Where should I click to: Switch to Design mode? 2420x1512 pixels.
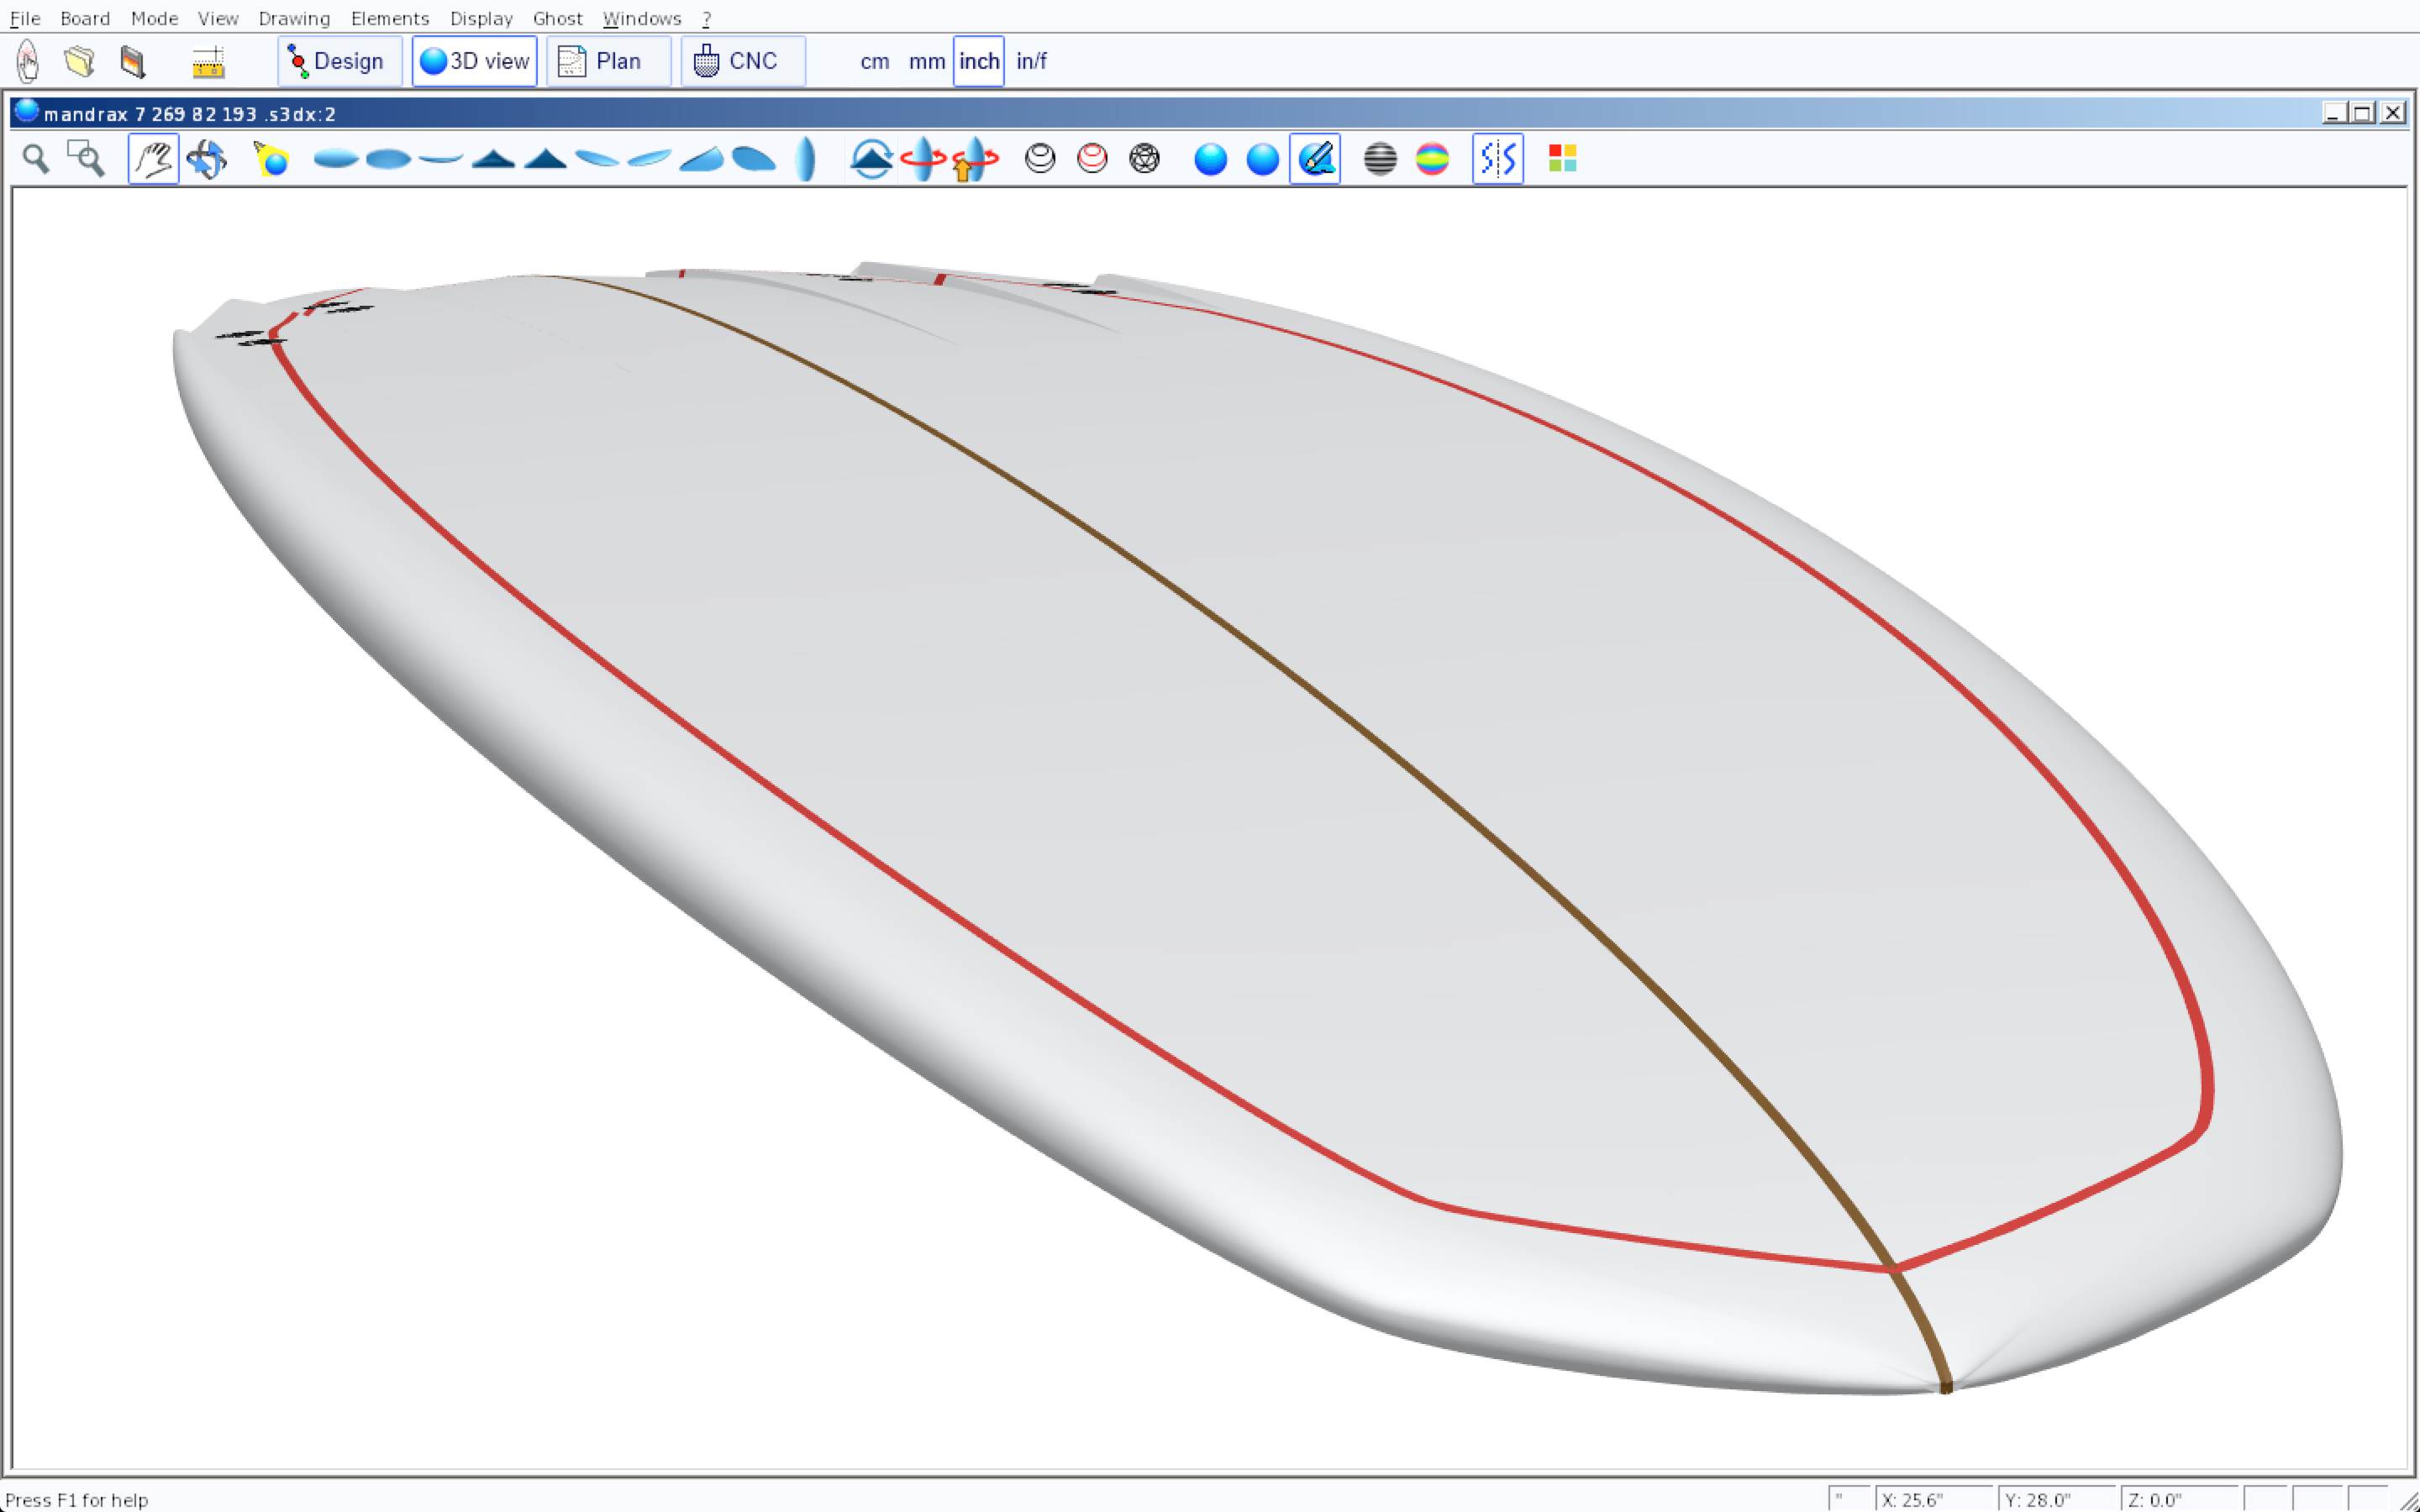(x=339, y=62)
